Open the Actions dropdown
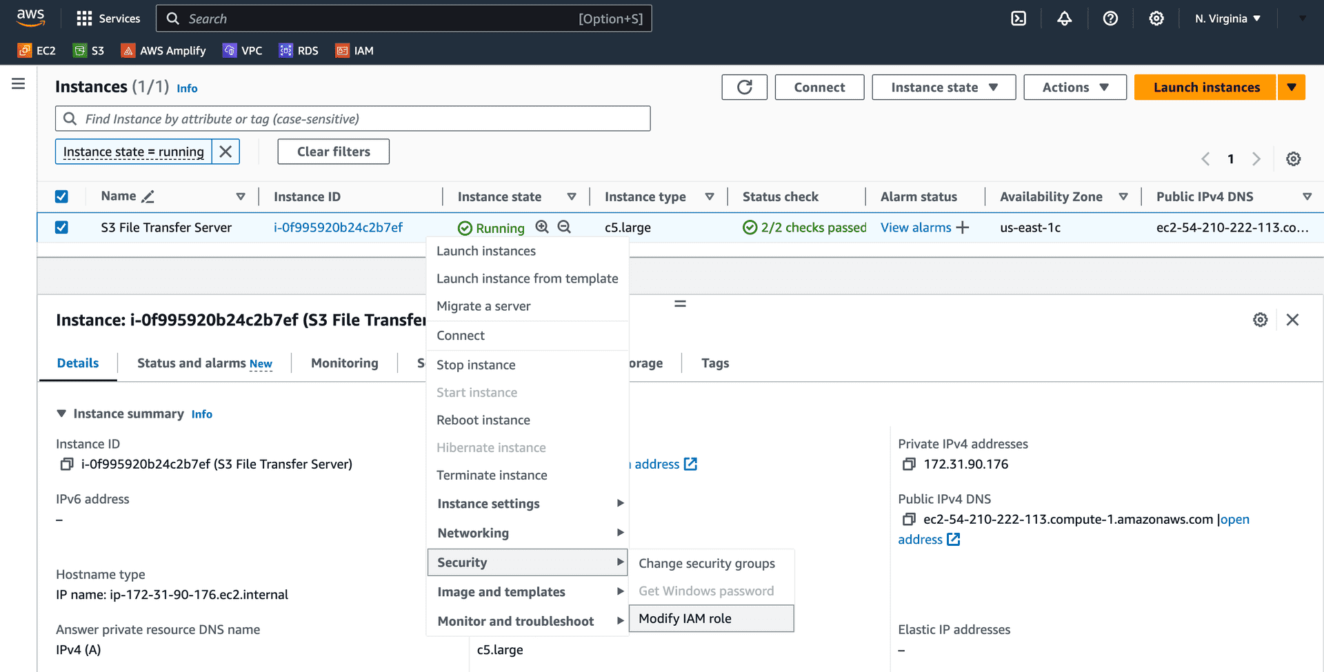Image resolution: width=1324 pixels, height=672 pixels. tap(1075, 88)
